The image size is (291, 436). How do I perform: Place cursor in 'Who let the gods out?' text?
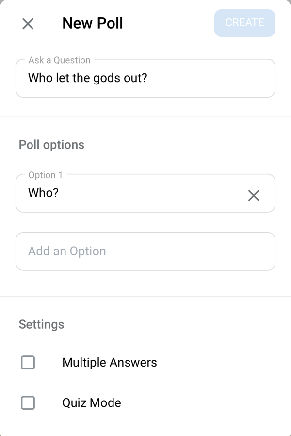(87, 78)
